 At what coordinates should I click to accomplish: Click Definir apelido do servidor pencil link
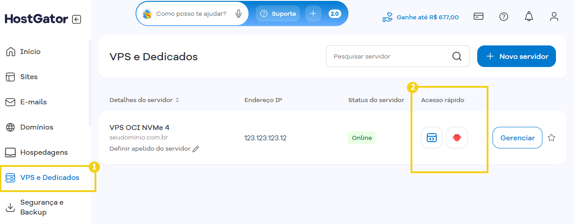pyautogui.click(x=154, y=148)
